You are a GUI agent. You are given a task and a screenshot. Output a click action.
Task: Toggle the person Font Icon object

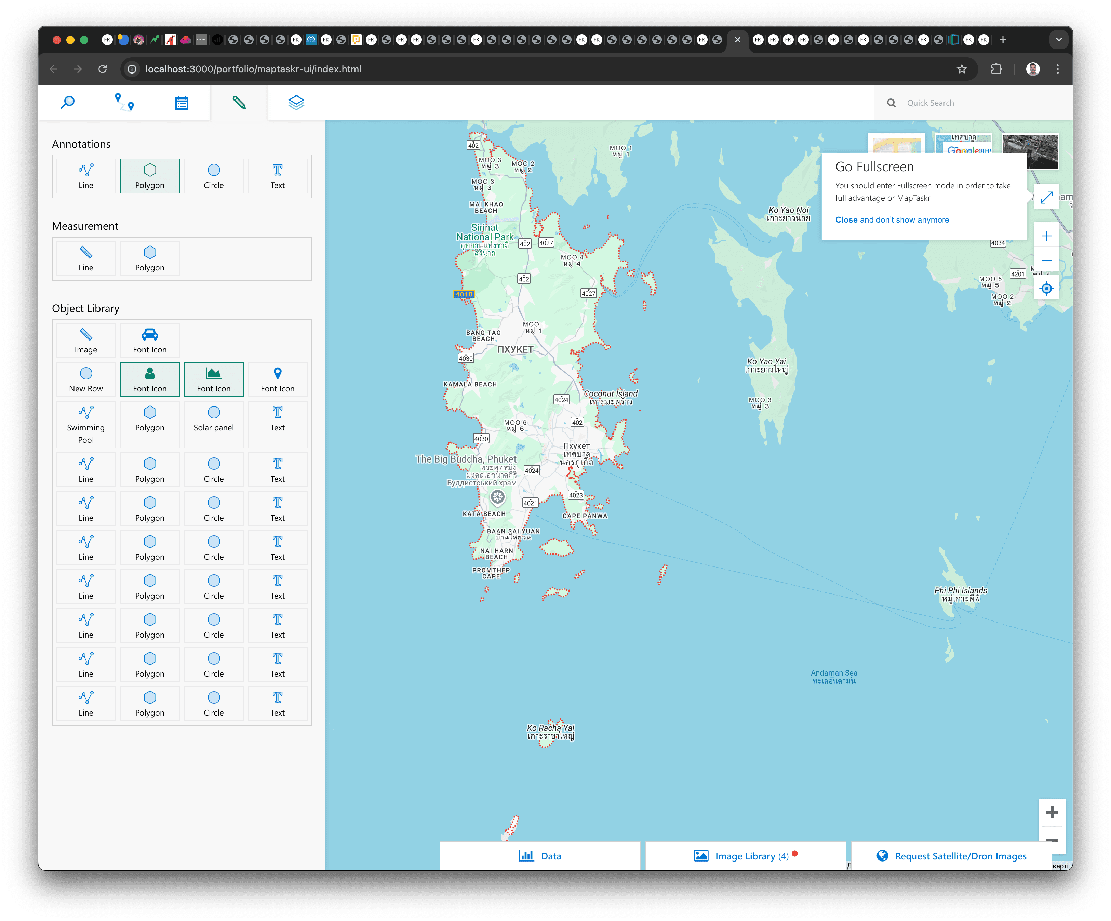[x=150, y=379]
